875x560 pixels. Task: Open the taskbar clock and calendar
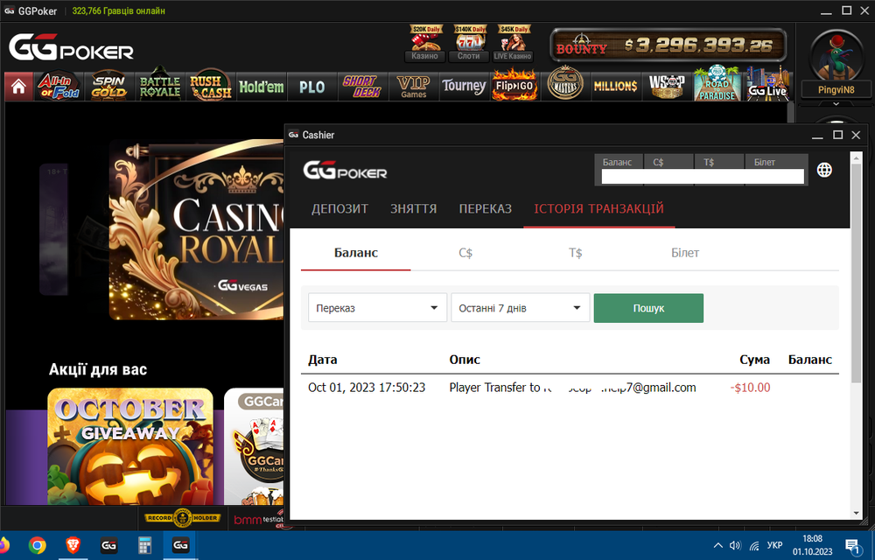click(x=813, y=545)
